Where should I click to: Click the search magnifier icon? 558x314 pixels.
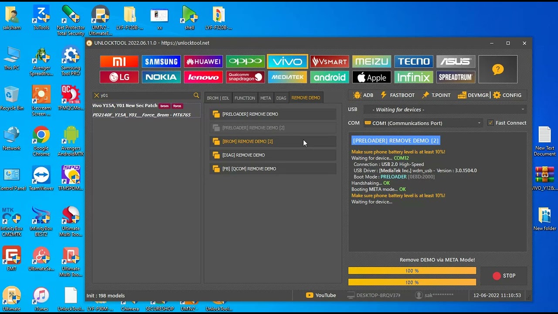coord(196,95)
